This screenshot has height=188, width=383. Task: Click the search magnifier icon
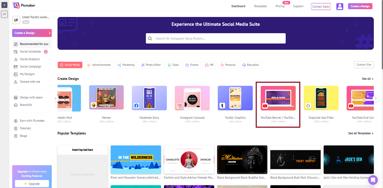pos(151,39)
